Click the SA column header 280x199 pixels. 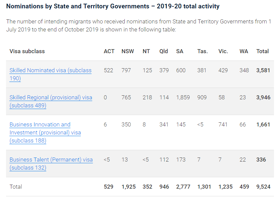[x=180, y=51]
